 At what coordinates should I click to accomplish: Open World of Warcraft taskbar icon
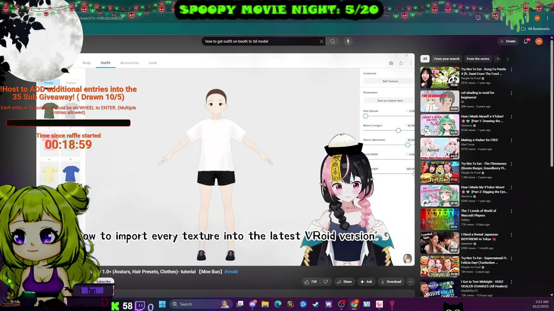[290, 304]
